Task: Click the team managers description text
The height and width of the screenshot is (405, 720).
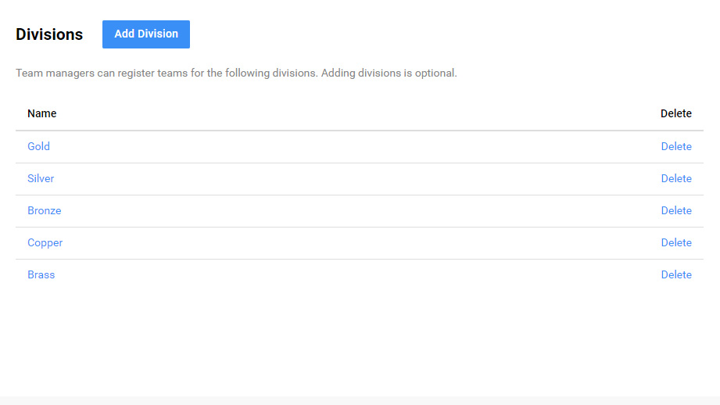Action: point(236,73)
